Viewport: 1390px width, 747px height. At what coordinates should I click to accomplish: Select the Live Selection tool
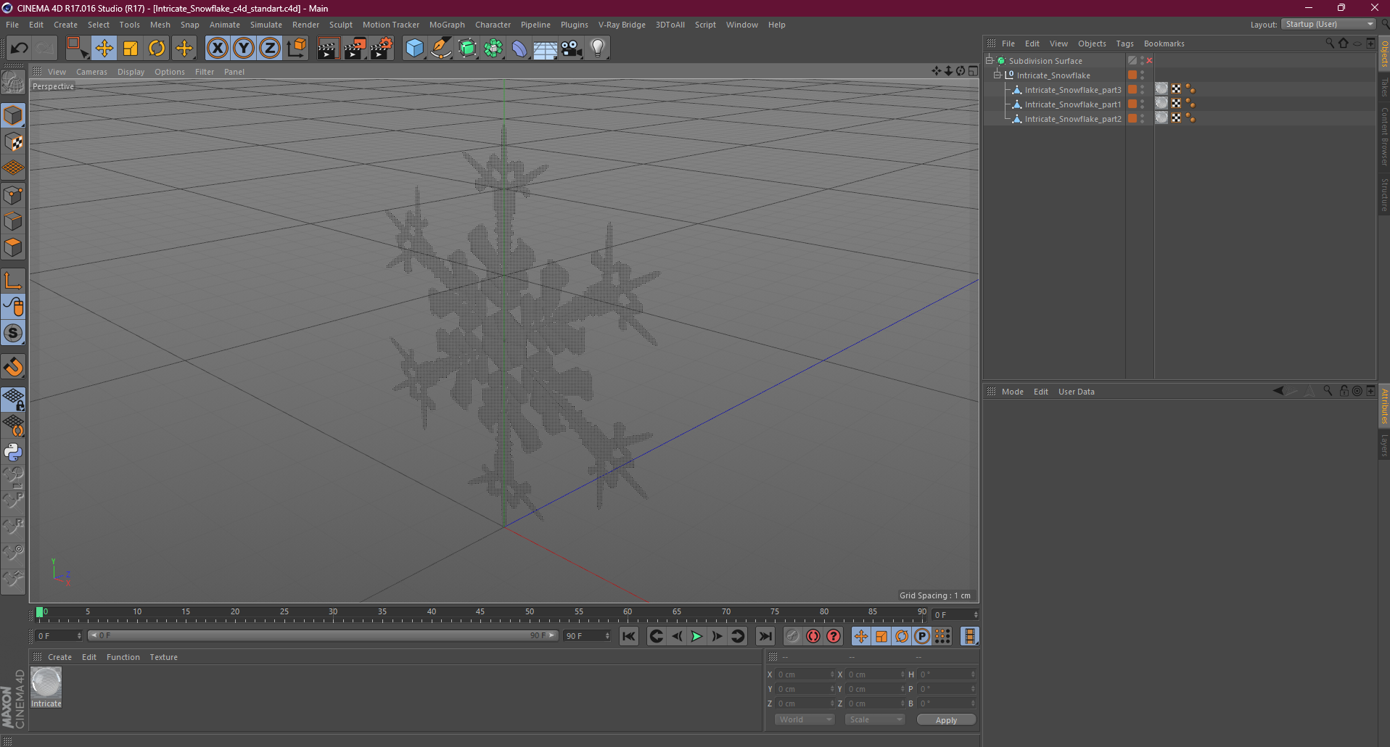tap(76, 49)
